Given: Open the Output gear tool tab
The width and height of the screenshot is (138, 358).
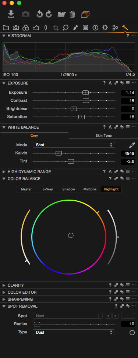Looking at the screenshot, I should point(105,28).
